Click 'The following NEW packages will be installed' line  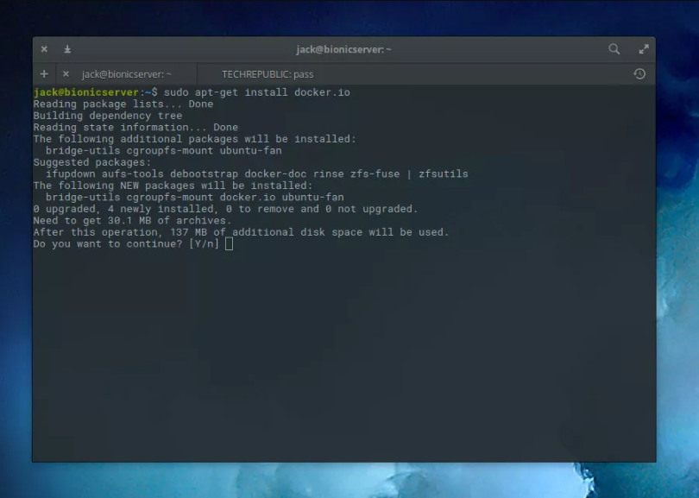click(x=173, y=186)
